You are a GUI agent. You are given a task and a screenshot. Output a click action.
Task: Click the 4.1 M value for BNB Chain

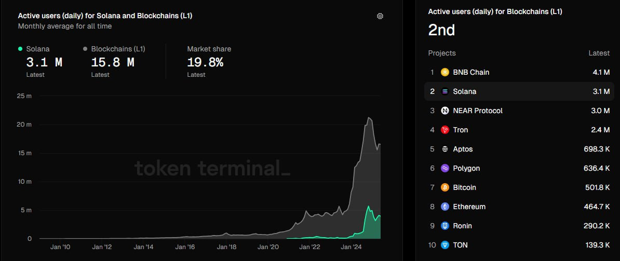601,72
